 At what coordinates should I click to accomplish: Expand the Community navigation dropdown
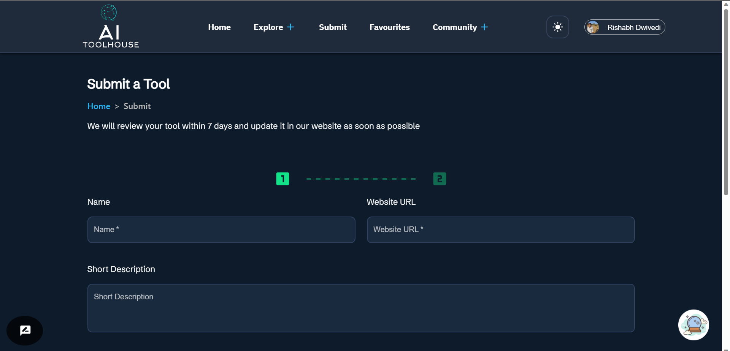460,27
